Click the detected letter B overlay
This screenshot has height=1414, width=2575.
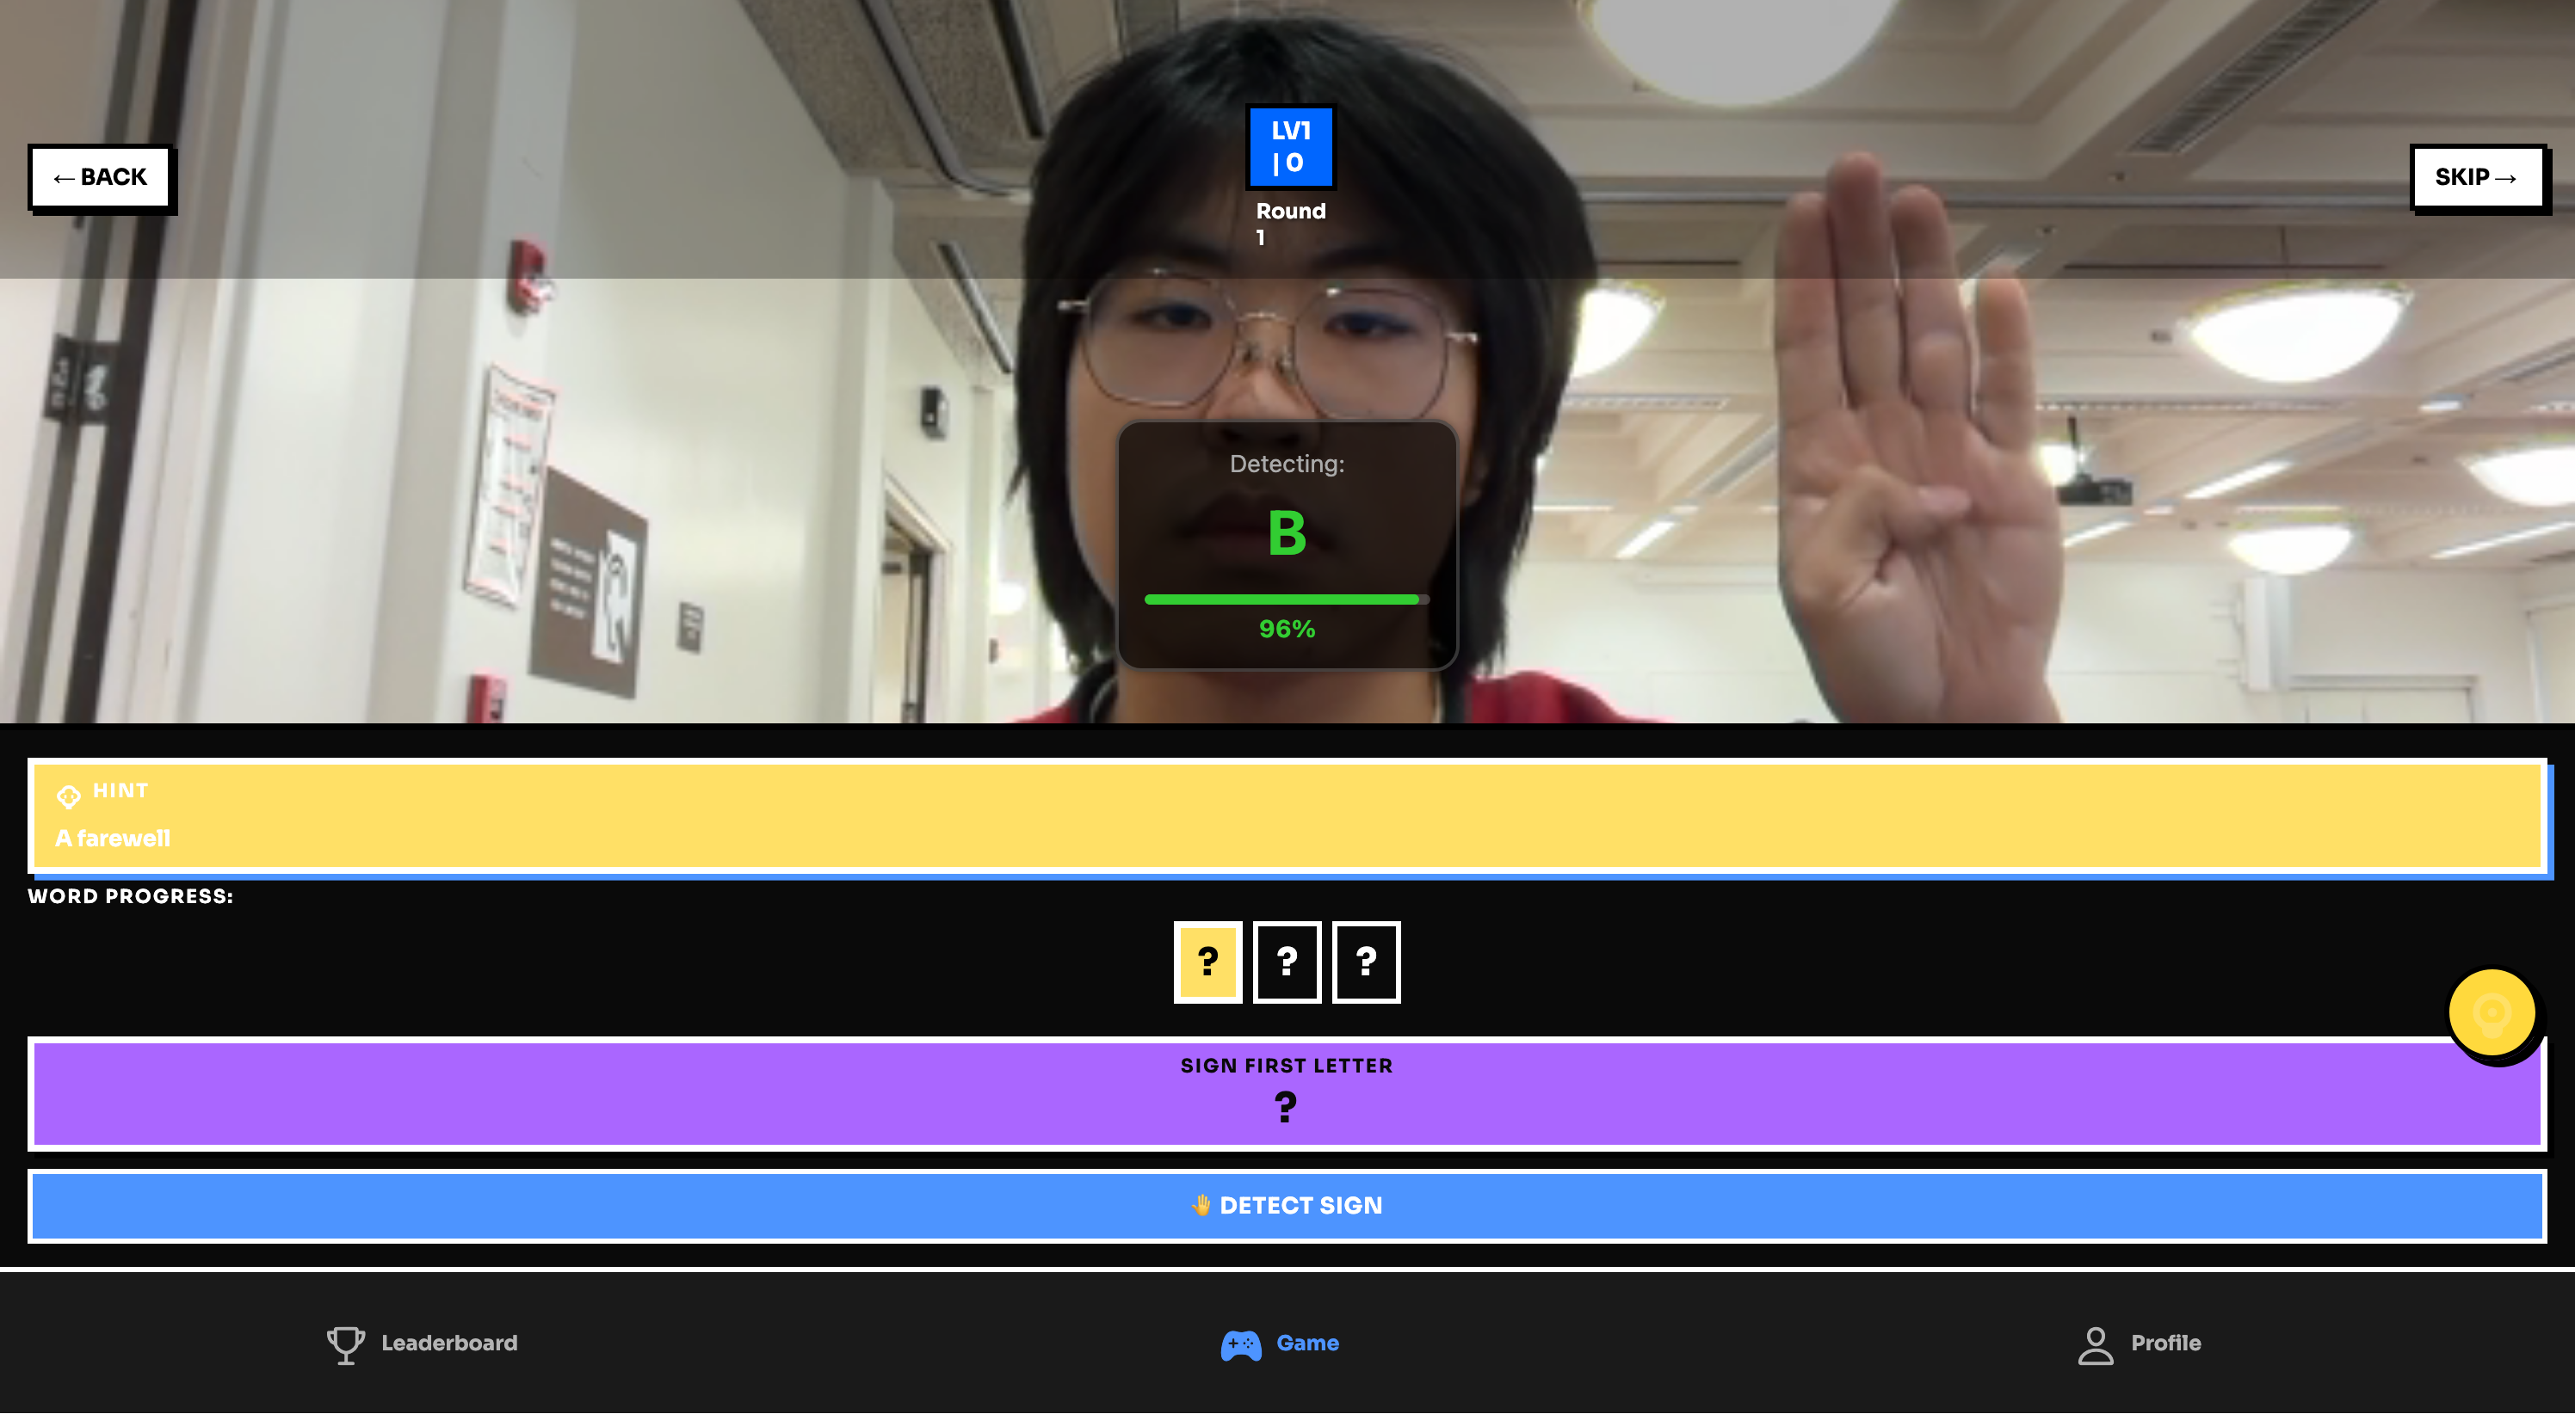point(1287,532)
